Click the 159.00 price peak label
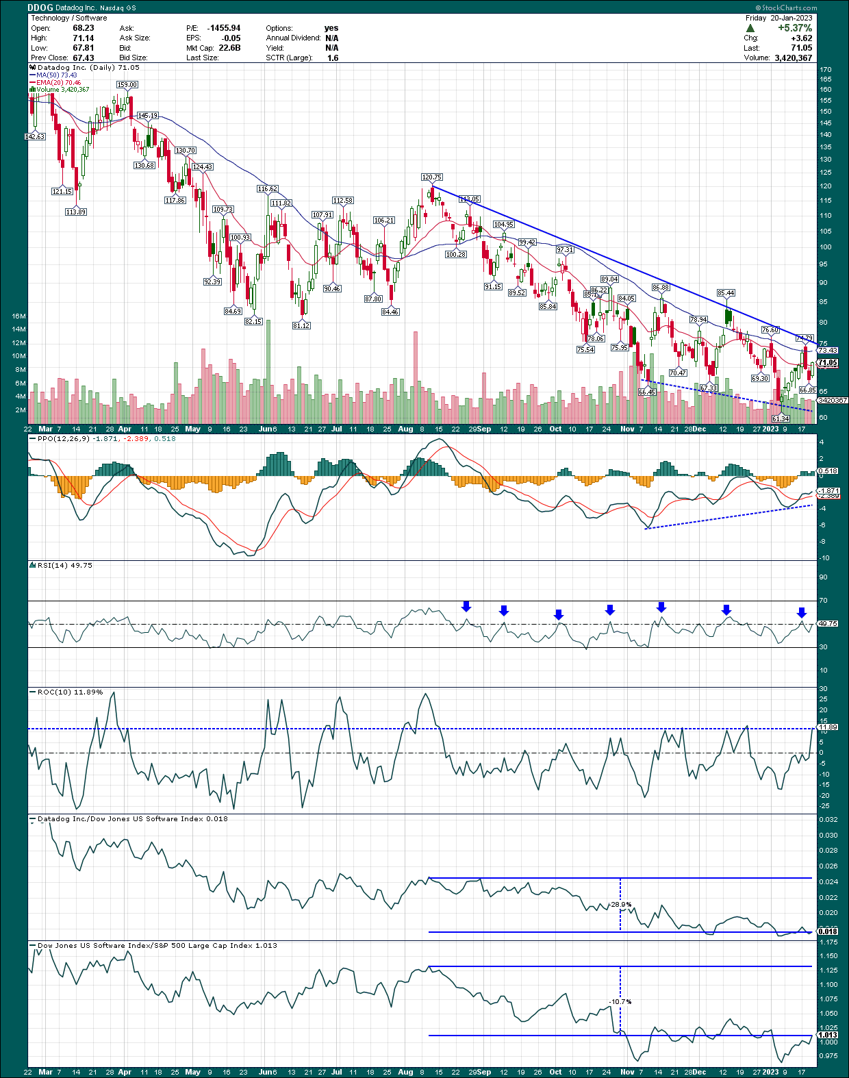The height and width of the screenshot is (1078, 849). [127, 85]
